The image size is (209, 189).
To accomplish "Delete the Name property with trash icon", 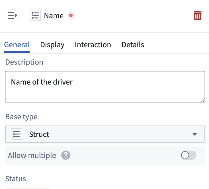I will click(197, 15).
